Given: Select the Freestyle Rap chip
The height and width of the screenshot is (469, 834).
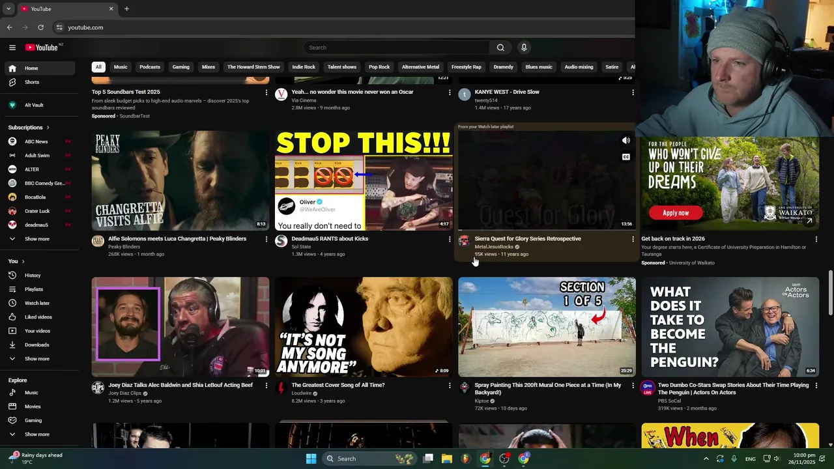Looking at the screenshot, I should pyautogui.click(x=467, y=67).
